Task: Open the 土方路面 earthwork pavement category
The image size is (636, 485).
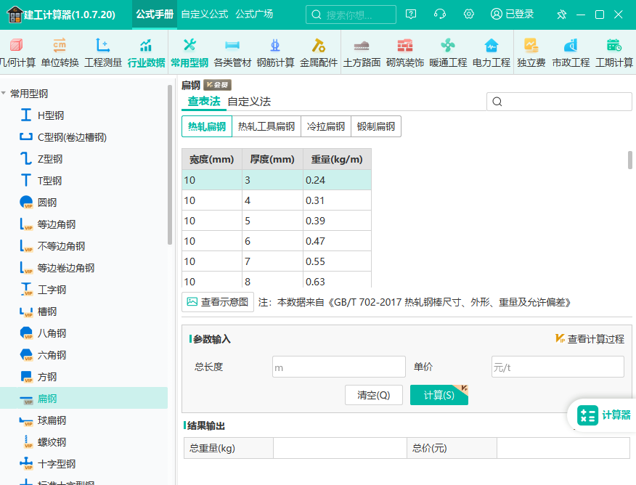Action: click(362, 53)
